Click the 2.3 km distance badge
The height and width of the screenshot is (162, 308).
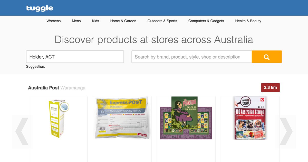coord(271,87)
